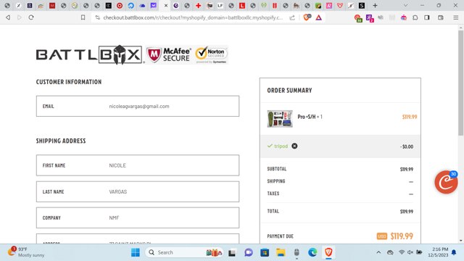This screenshot has height=261, width=464.
Task: Click into the First Name field
Action: (x=138, y=165)
